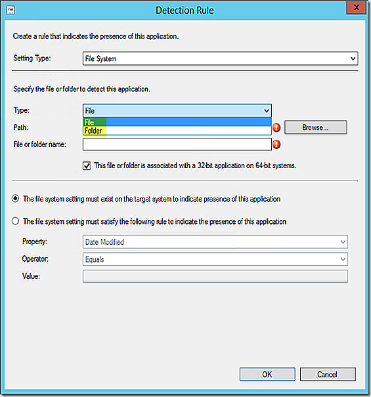The width and height of the screenshot is (371, 397).
Task: Untick the 32-bit application on 64-bit checkbox
Action: (x=87, y=166)
